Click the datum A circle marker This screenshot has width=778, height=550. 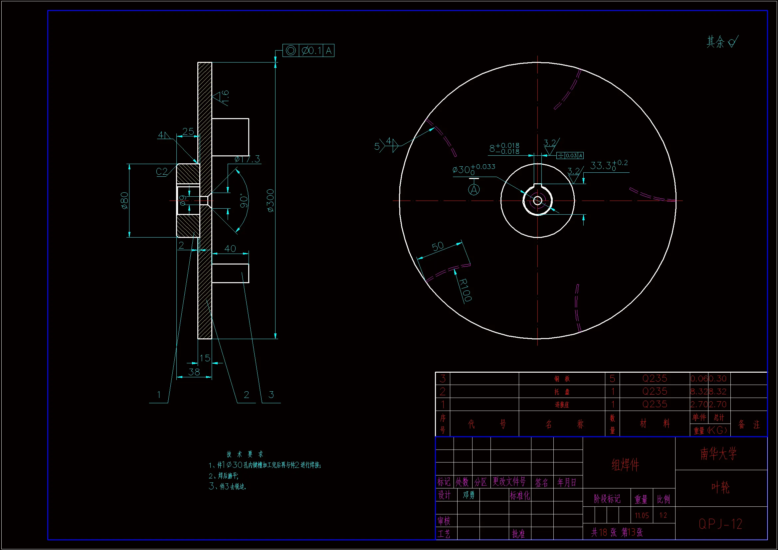point(474,190)
